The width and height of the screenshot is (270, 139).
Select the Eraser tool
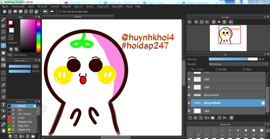click(x=3, y=26)
